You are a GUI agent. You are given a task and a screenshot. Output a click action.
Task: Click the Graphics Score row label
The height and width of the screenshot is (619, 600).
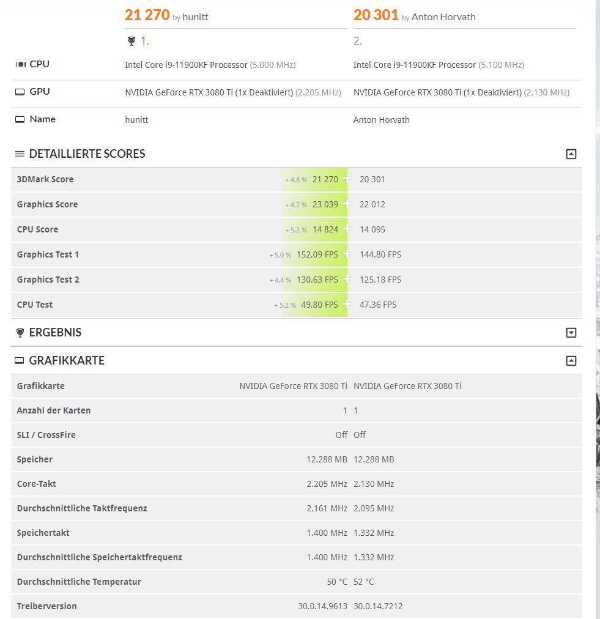coord(47,204)
